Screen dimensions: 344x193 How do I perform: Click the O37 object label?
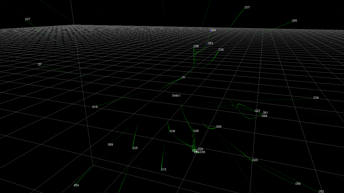(247, 8)
